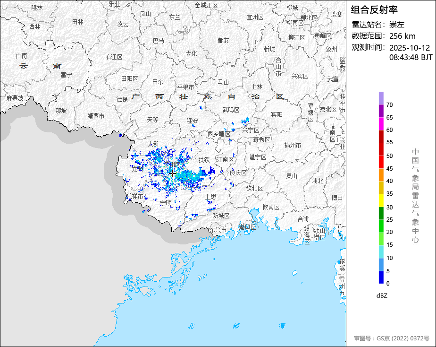Select the cyan 10-15 dBZ legend swatch
This screenshot has height=347, width=436.
pyautogui.click(x=381, y=252)
